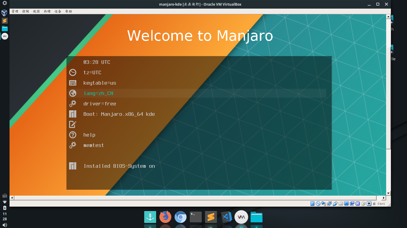This screenshot has width=407, height=228.
Task: Click the recording status icon with overlapping screens
Action: [352, 203]
